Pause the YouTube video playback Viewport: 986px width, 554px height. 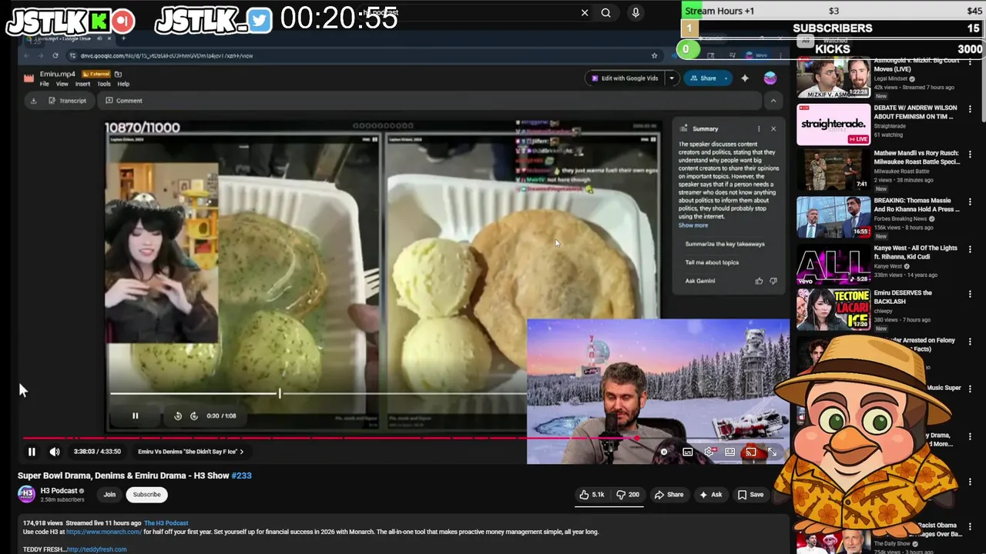point(32,452)
